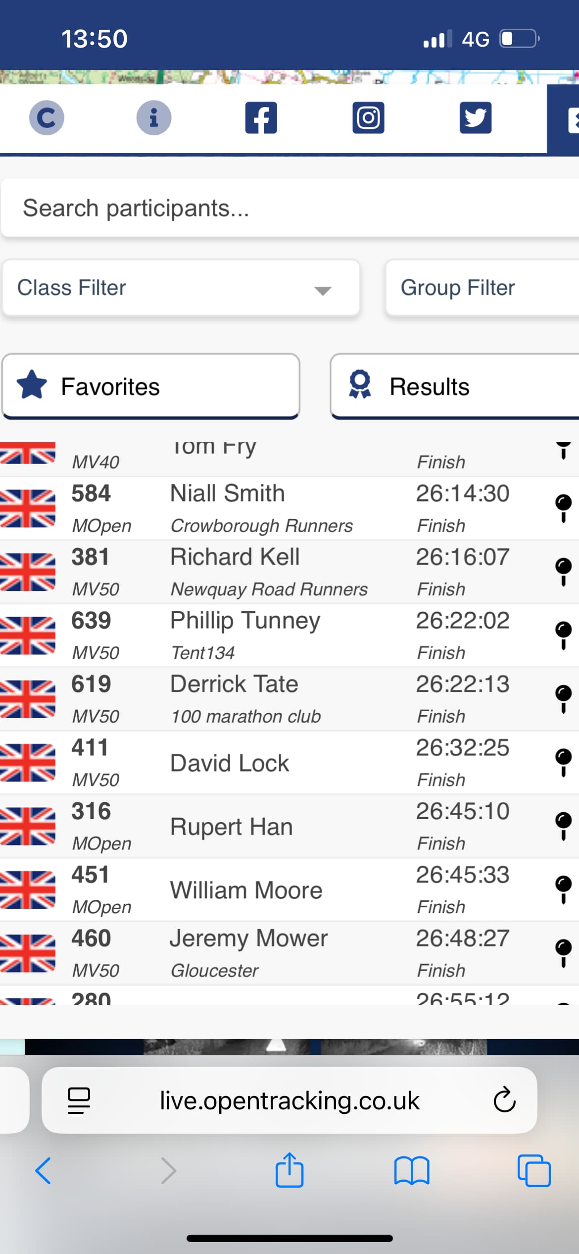Click the circular C icon
The width and height of the screenshot is (579, 1254).
47,118
